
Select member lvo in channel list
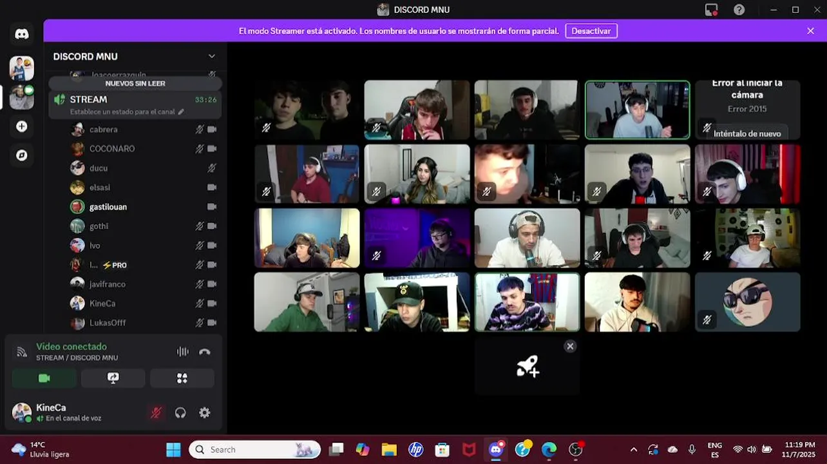[x=95, y=246]
